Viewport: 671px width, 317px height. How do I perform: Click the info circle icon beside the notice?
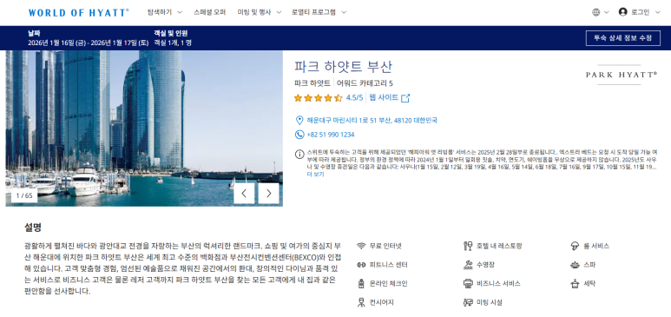(x=299, y=154)
